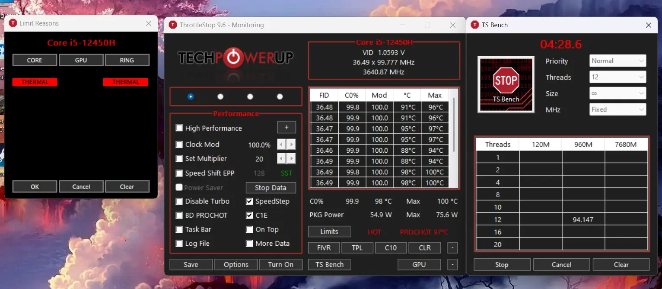Click the FID column header
662x289 pixels.
pos(324,95)
